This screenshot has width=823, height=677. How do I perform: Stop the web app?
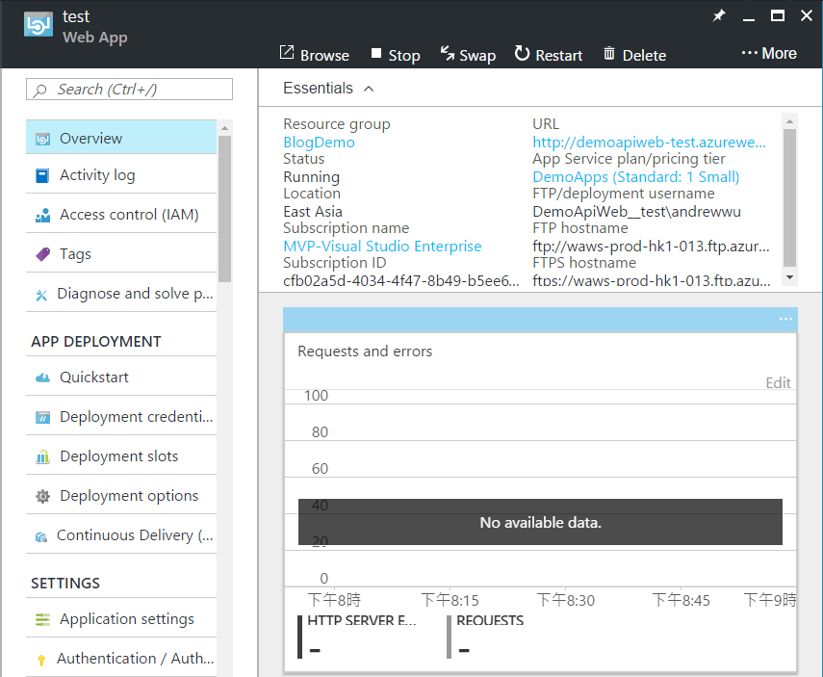click(x=376, y=54)
